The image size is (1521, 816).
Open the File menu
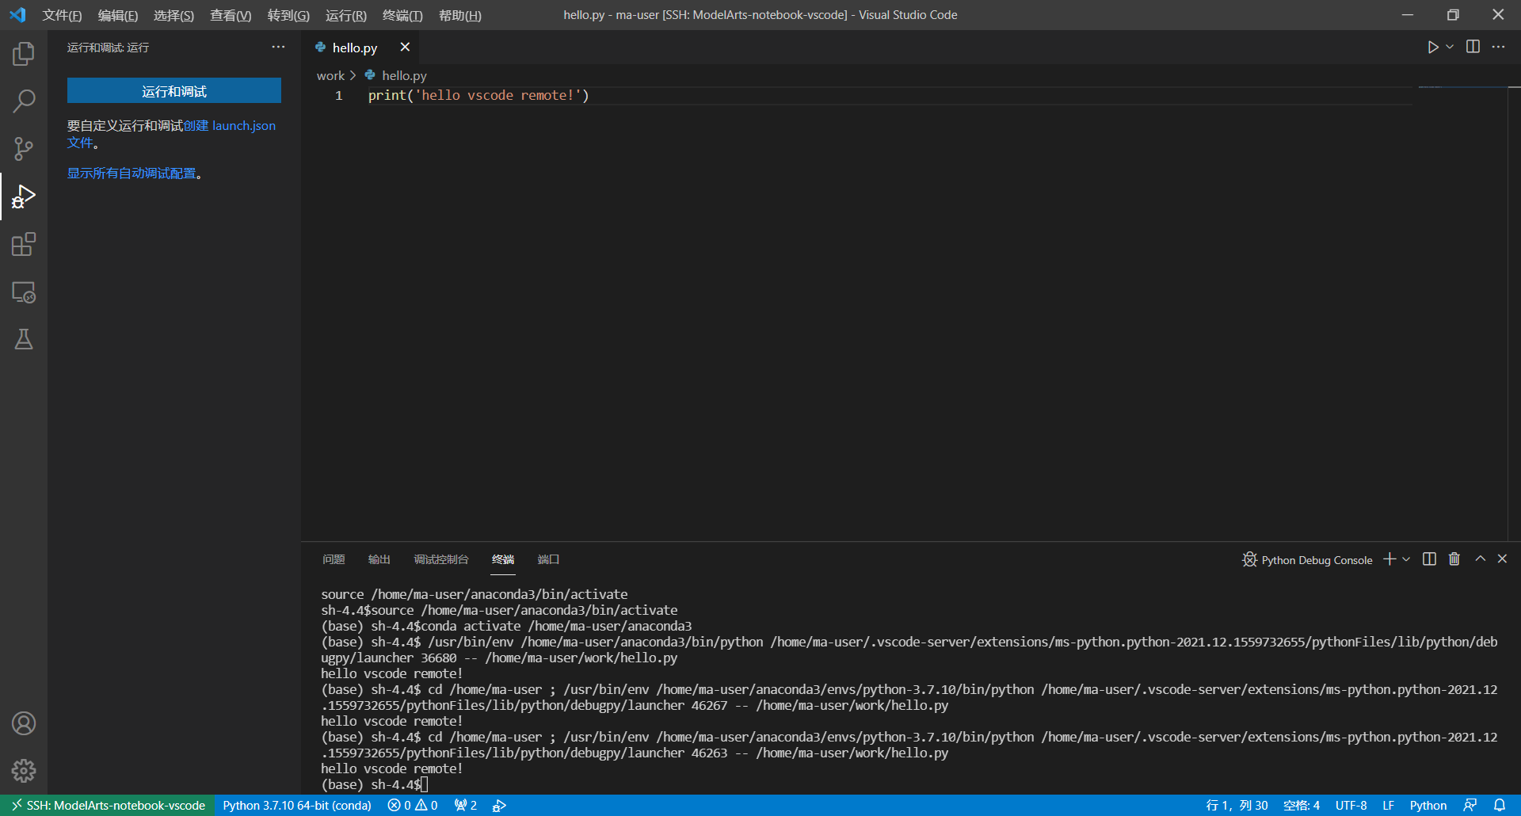point(62,16)
